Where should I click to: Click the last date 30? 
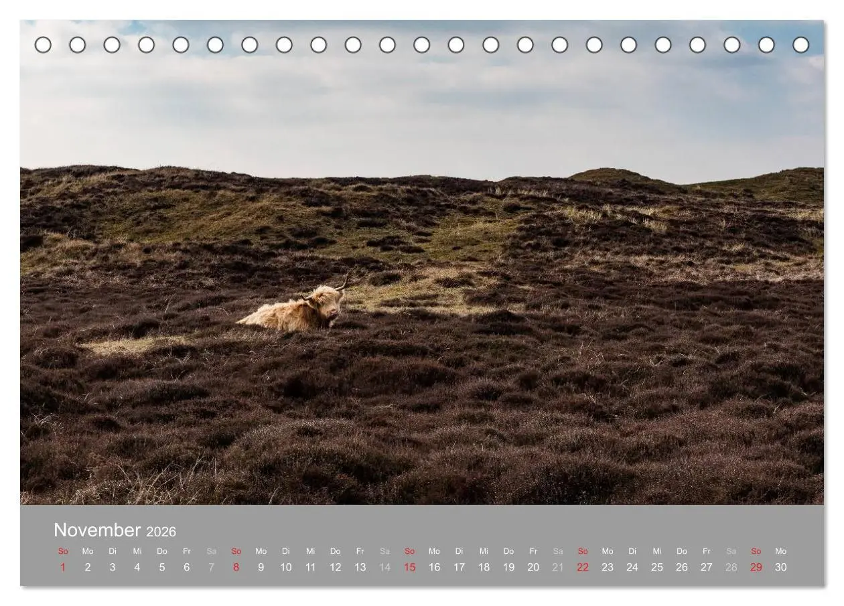[781, 567]
